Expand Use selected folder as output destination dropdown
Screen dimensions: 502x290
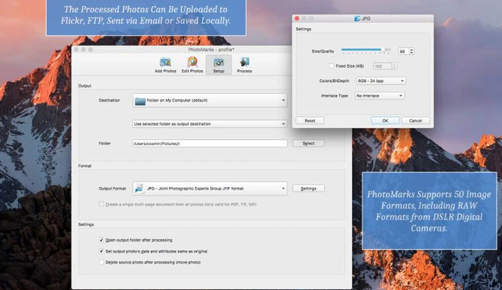click(210, 123)
